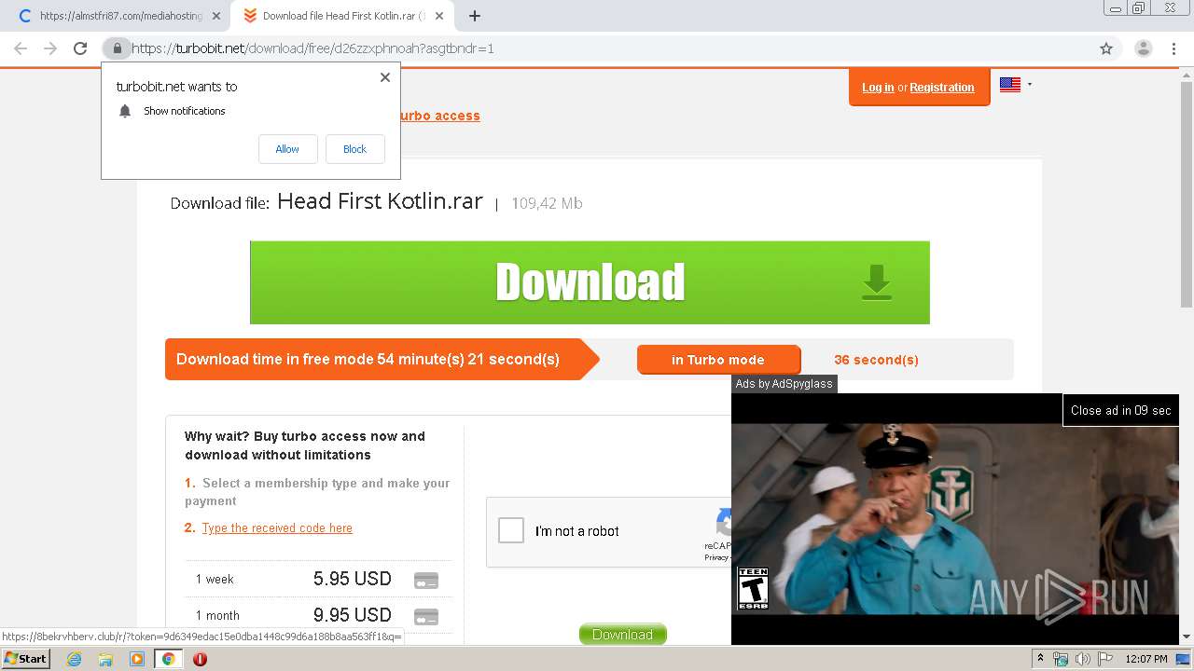Select the 5.95 USD price
Screen dimensions: 1194x671
pos(353,579)
